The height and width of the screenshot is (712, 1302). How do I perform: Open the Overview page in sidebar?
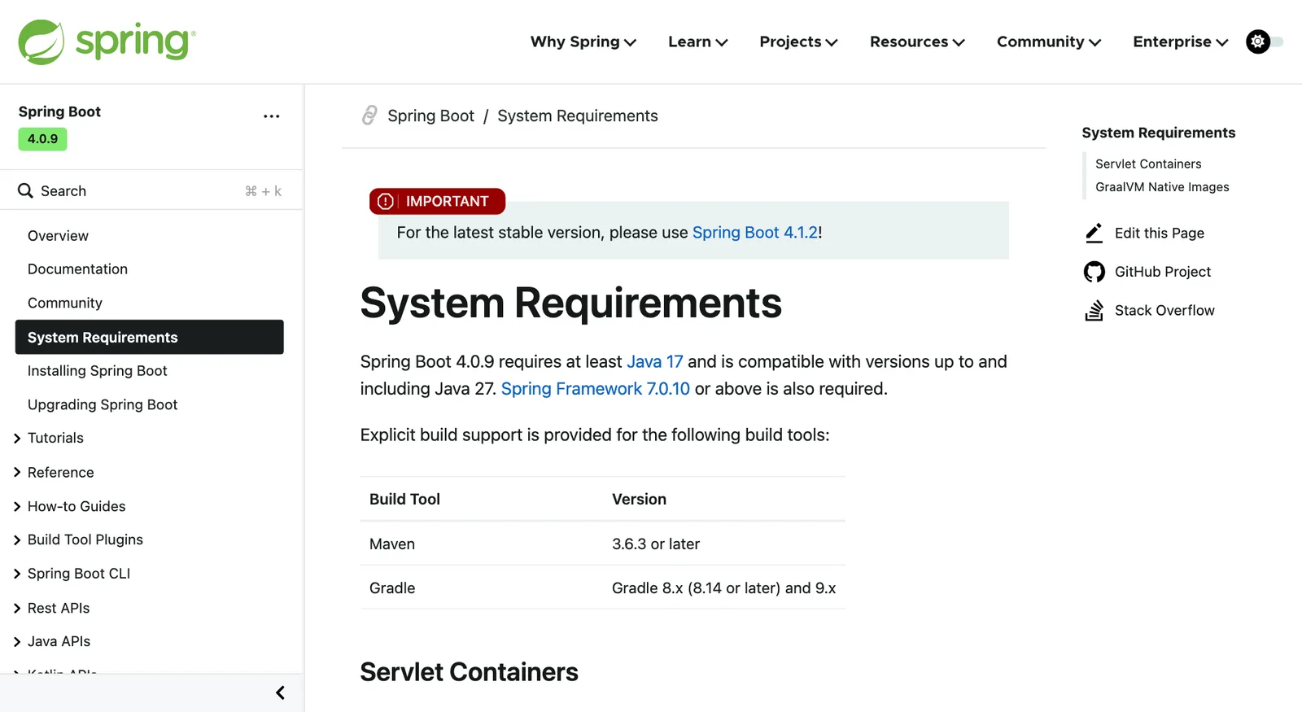point(58,236)
